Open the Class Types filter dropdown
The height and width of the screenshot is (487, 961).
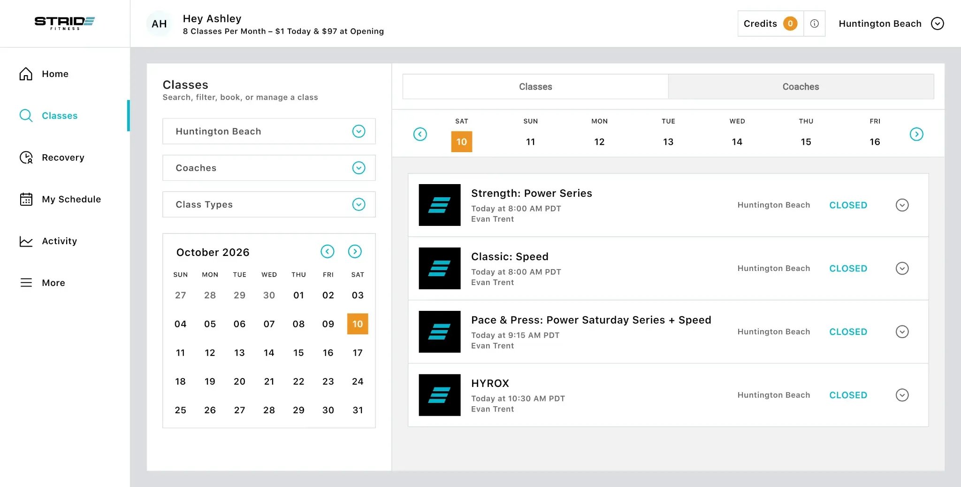click(269, 204)
